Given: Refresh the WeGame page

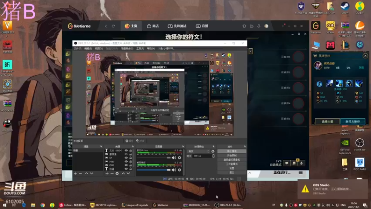Looking at the screenshot, I should tap(113, 26).
